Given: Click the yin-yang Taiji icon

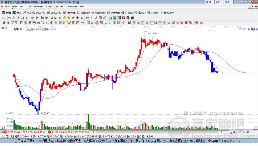Looking at the screenshot, I should 197,23.
